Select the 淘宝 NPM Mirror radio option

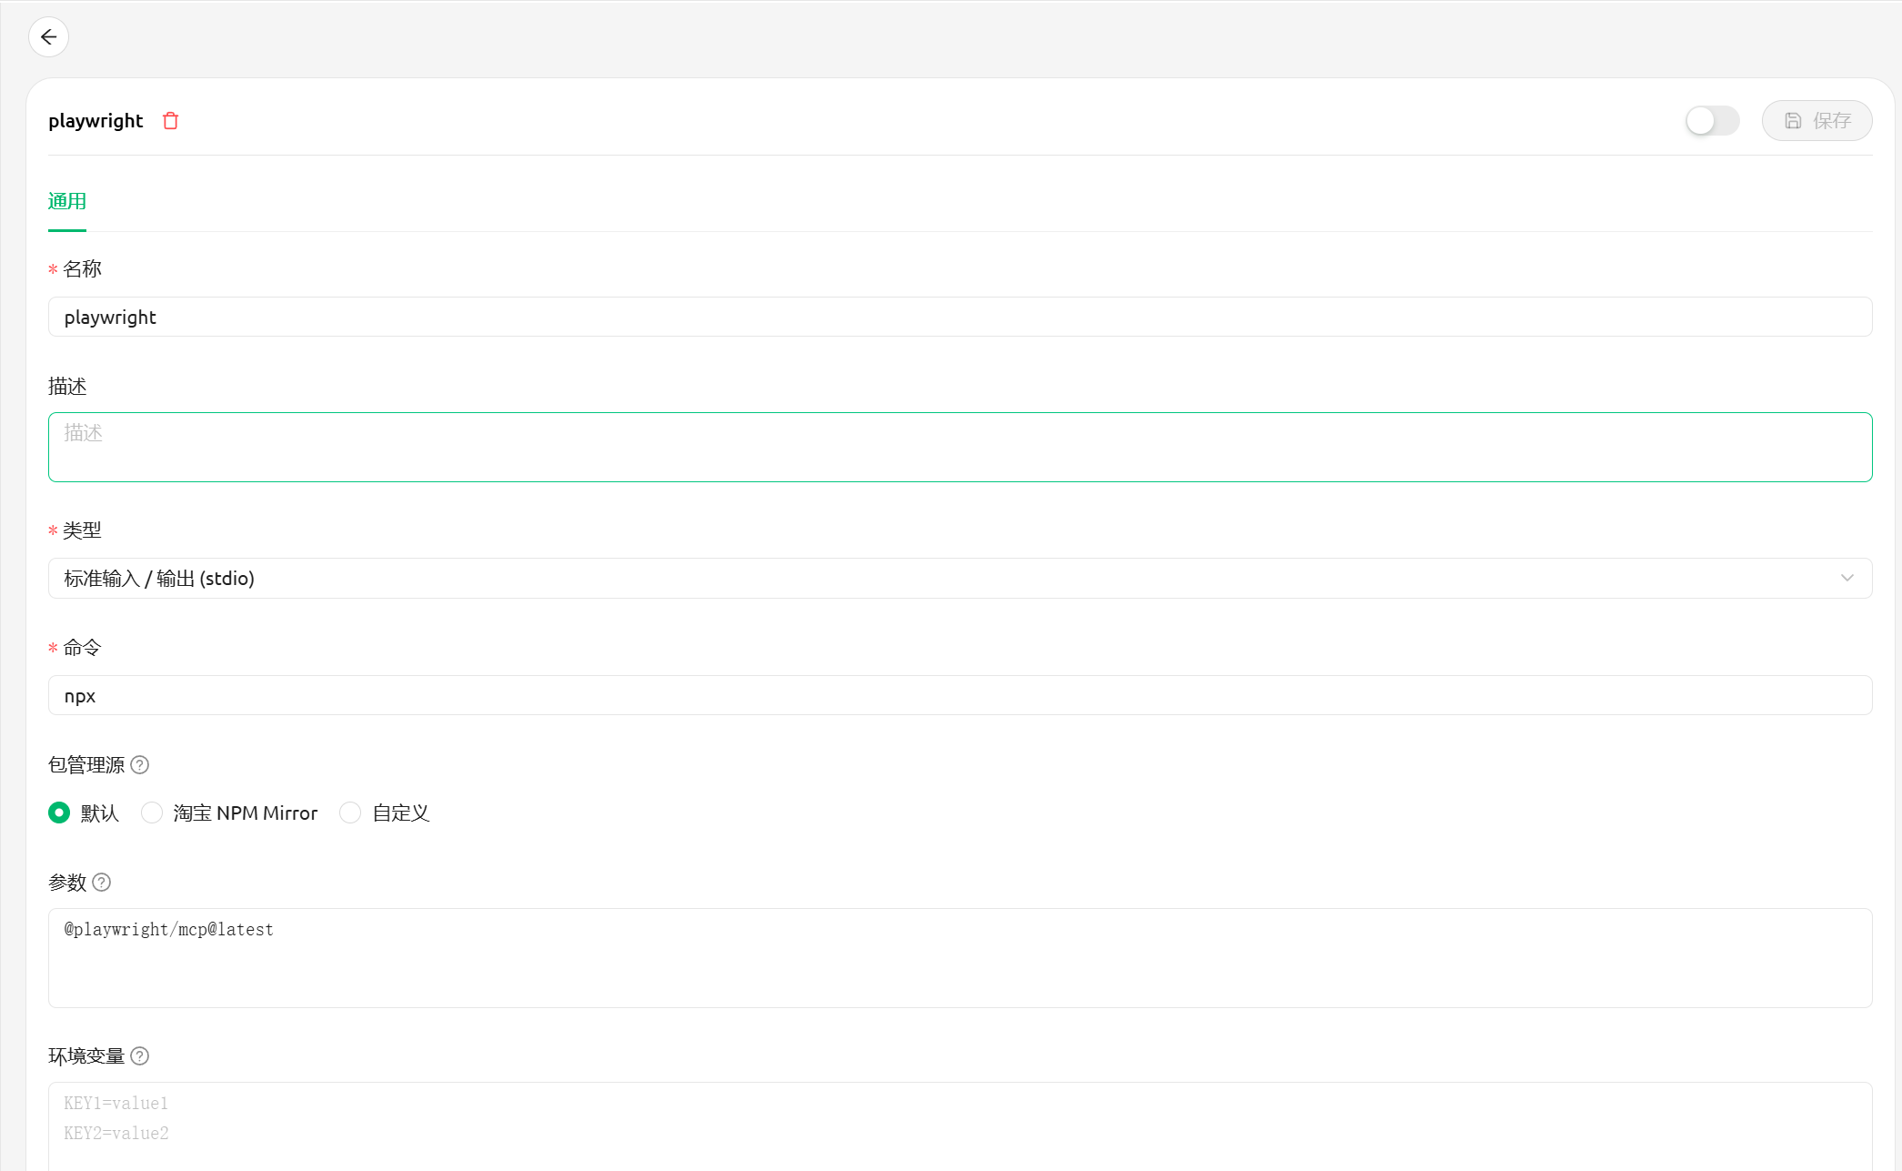[x=152, y=813]
